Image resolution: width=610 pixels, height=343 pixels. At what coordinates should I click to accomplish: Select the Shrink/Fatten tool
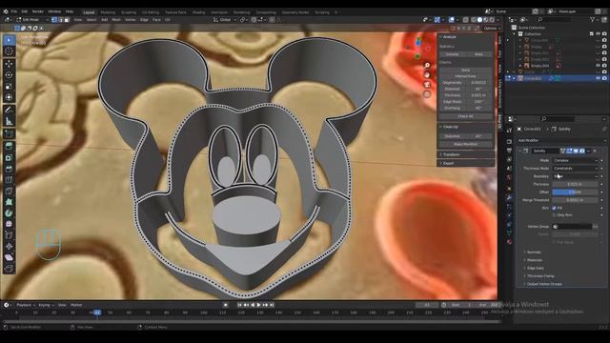[x=9, y=247]
